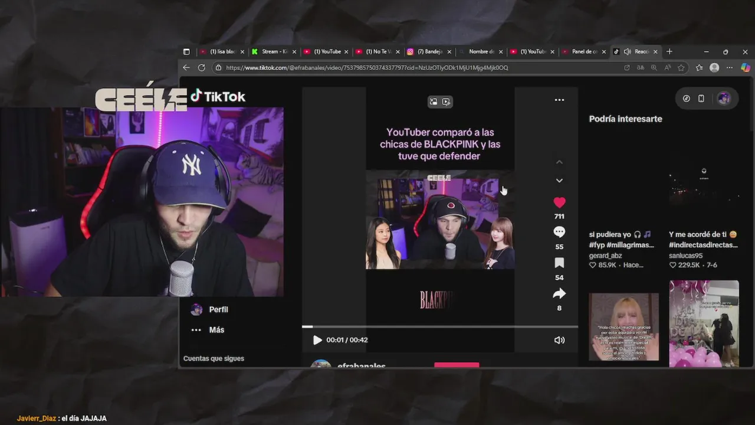Open pink balloons video thumbnail

[x=704, y=323]
